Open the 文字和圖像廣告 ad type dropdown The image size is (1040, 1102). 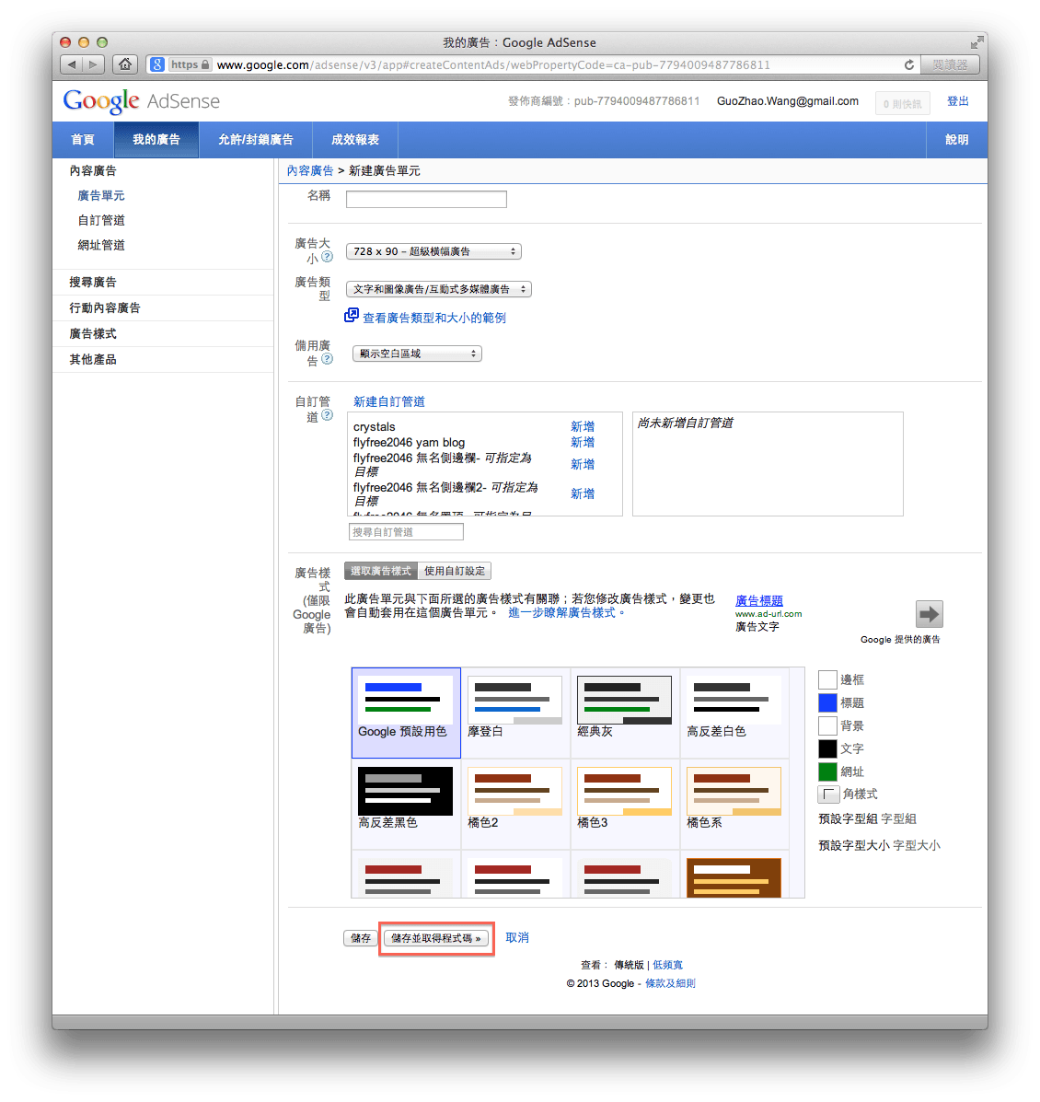(x=438, y=288)
